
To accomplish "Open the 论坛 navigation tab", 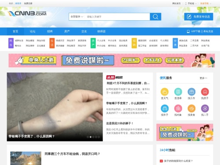I will point(33,31).
